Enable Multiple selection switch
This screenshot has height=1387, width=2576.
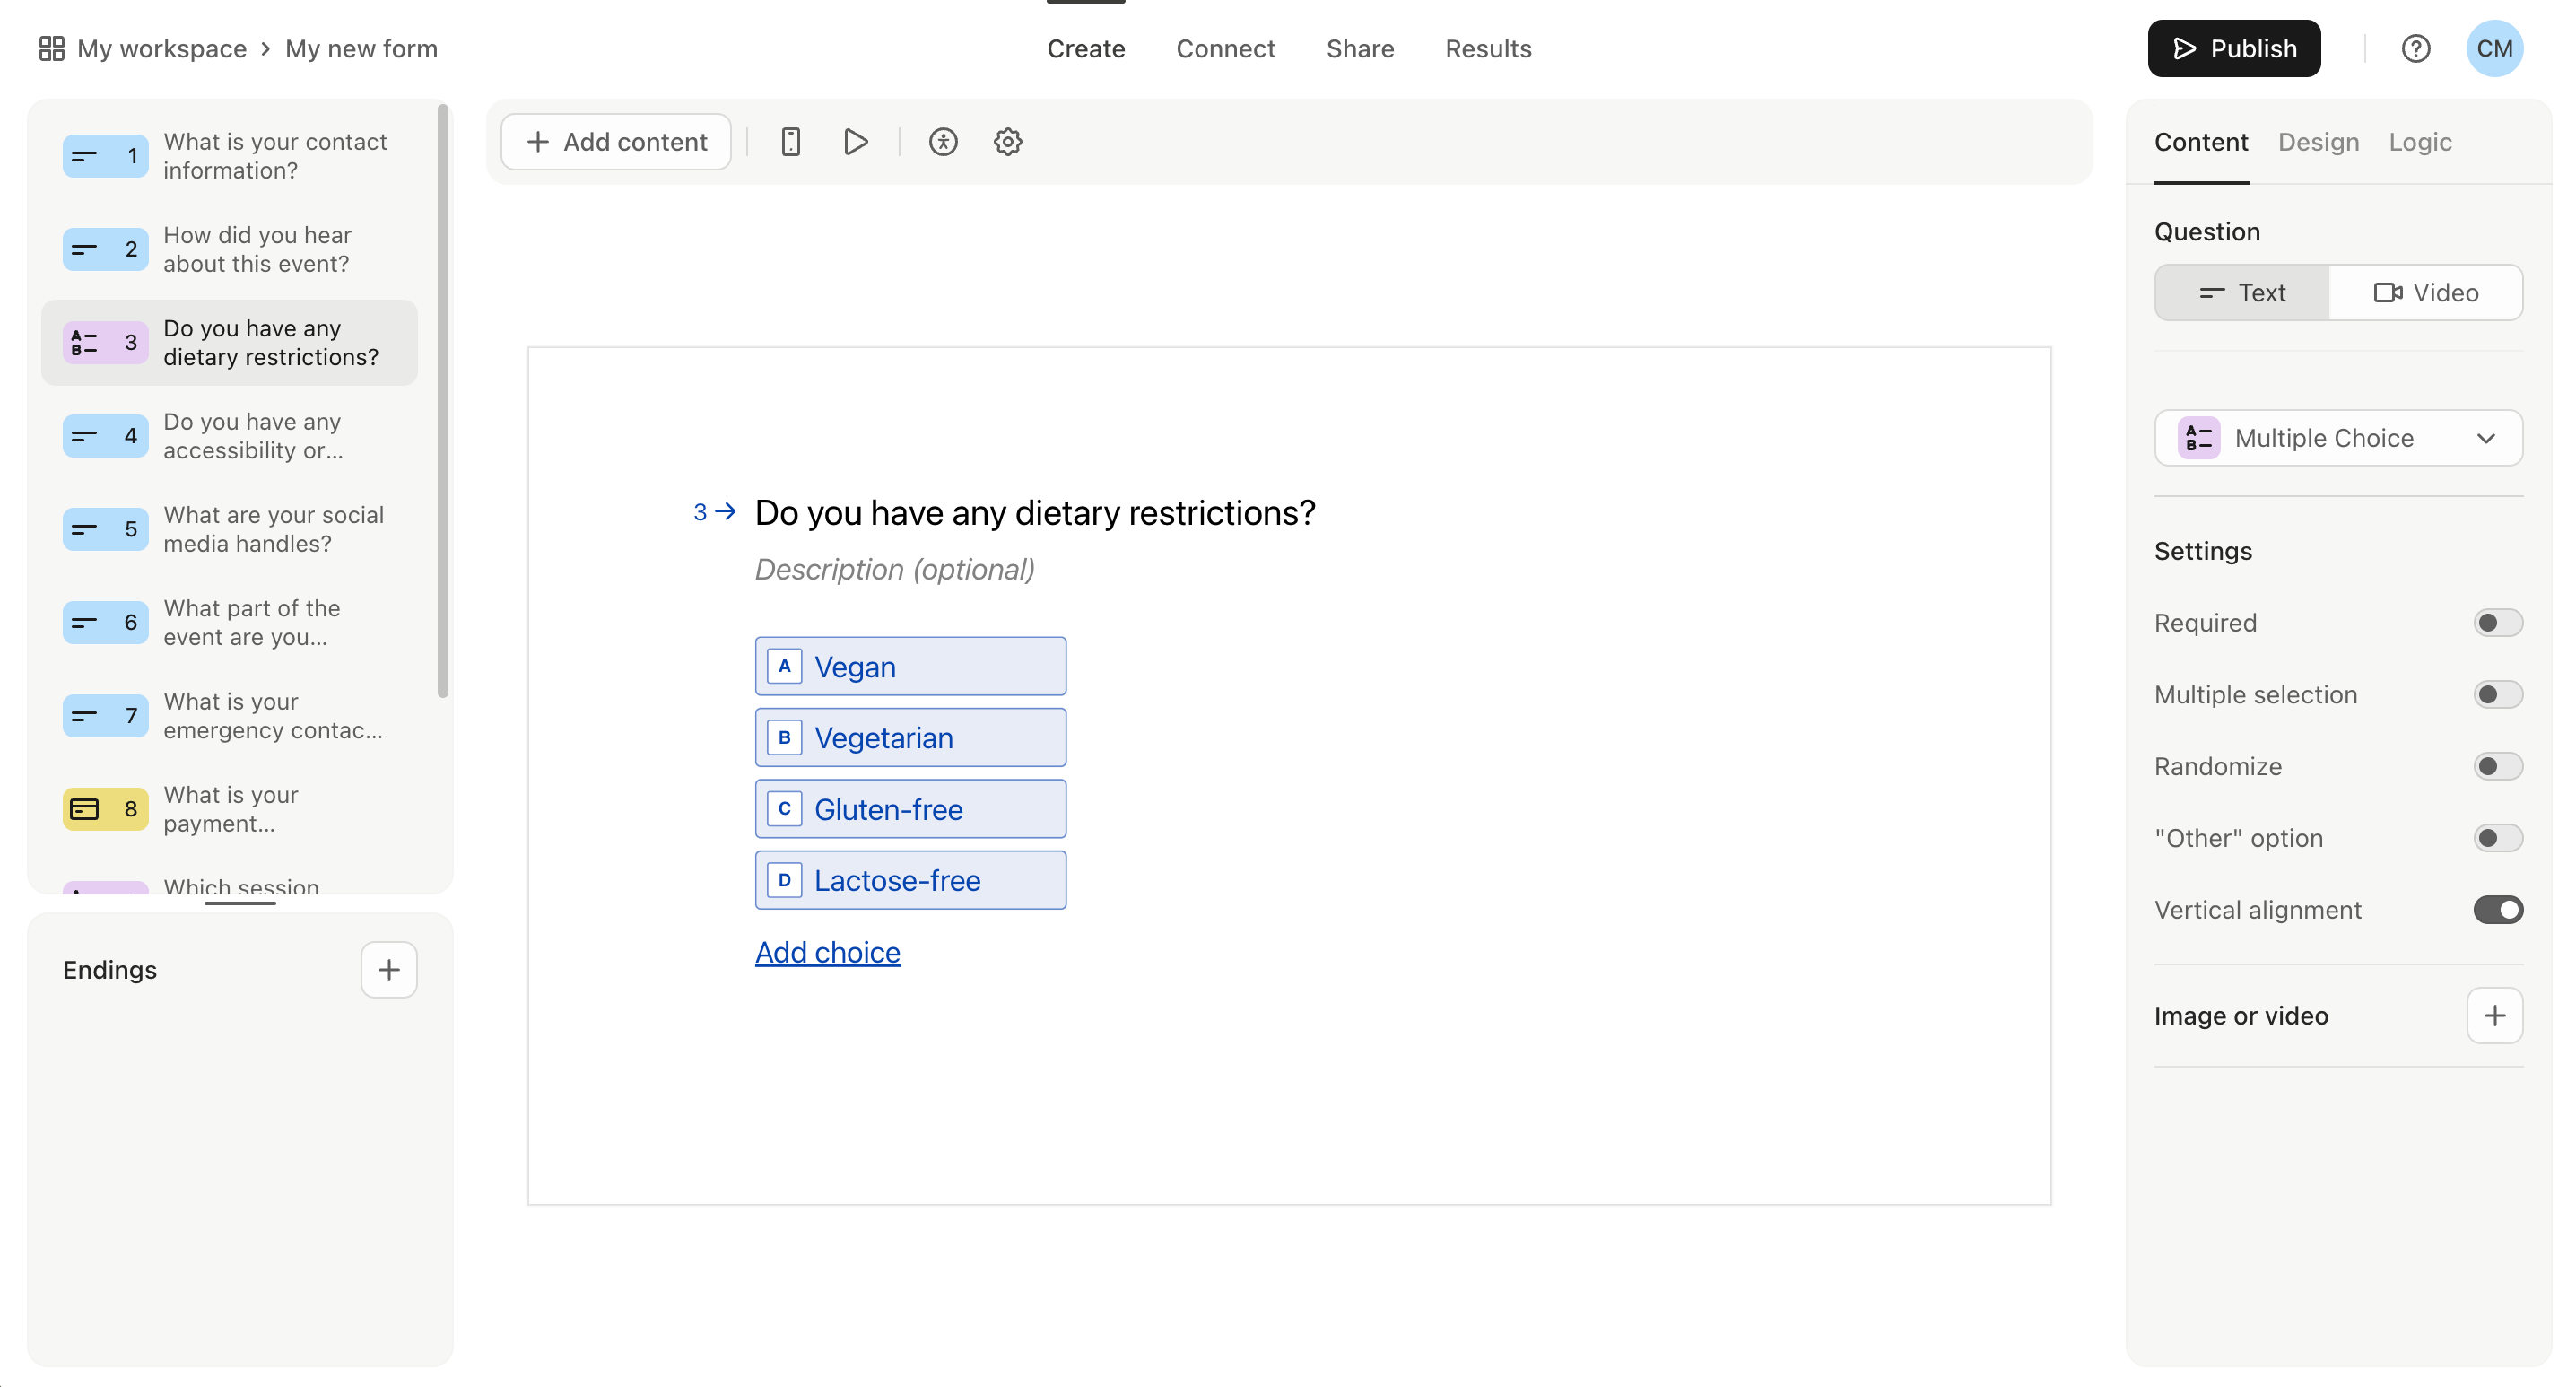(2497, 694)
